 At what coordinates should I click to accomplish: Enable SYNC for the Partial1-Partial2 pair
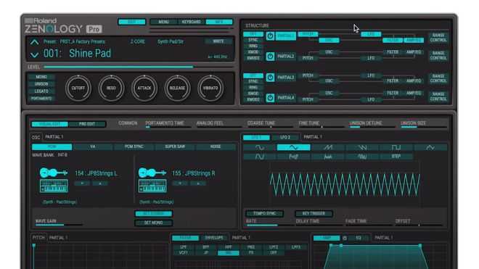tap(253, 40)
